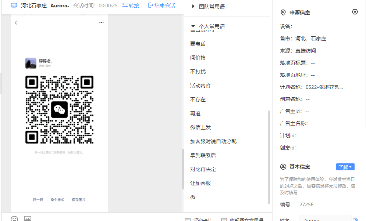
Task: Select the 再追 quick phrase
Action: [195, 114]
